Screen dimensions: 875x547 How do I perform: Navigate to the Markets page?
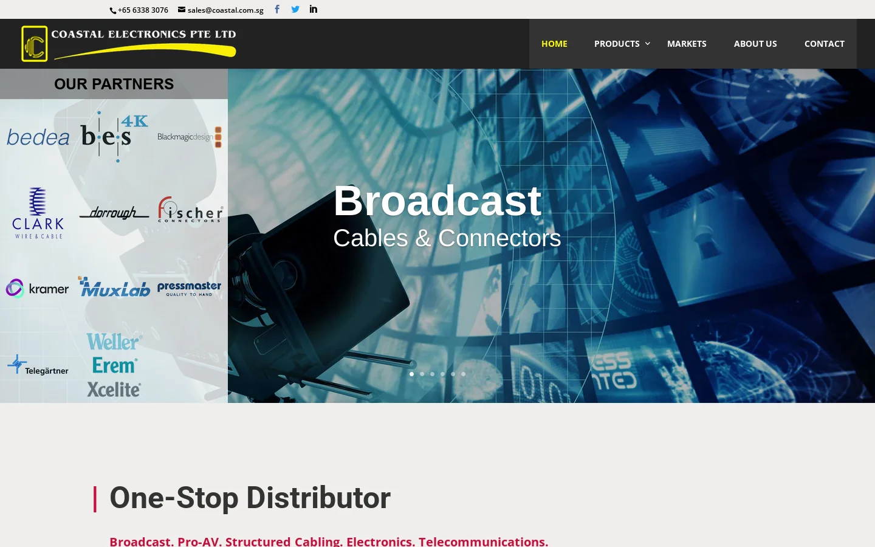pos(687,44)
